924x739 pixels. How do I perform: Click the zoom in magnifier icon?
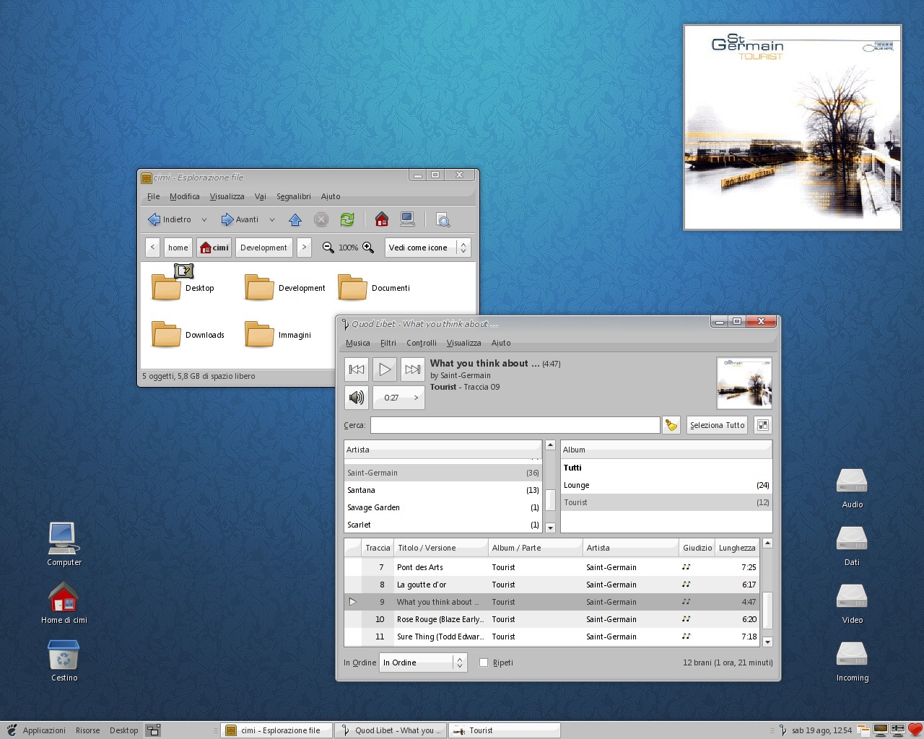368,248
